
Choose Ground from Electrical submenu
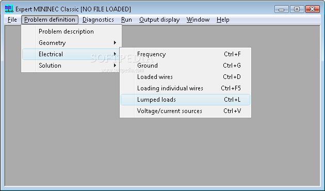pos(185,66)
